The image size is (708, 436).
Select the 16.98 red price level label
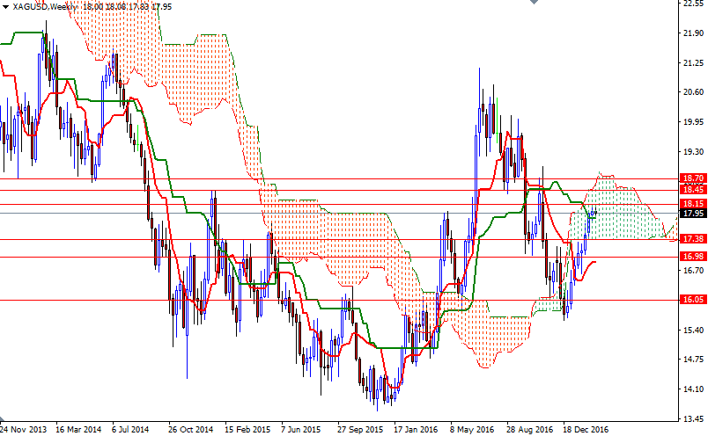click(x=693, y=257)
